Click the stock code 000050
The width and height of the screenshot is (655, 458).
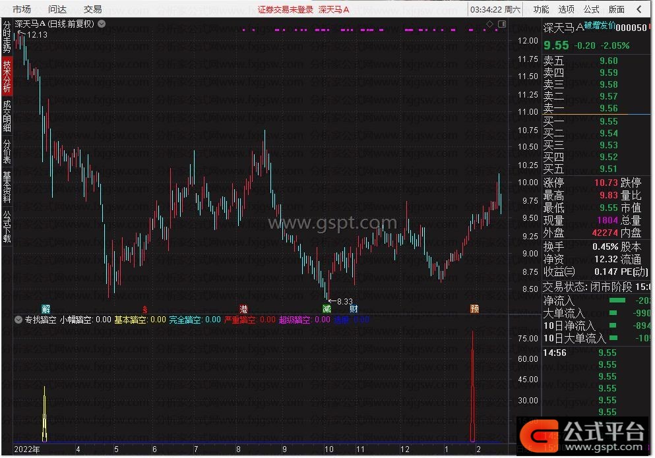631,28
